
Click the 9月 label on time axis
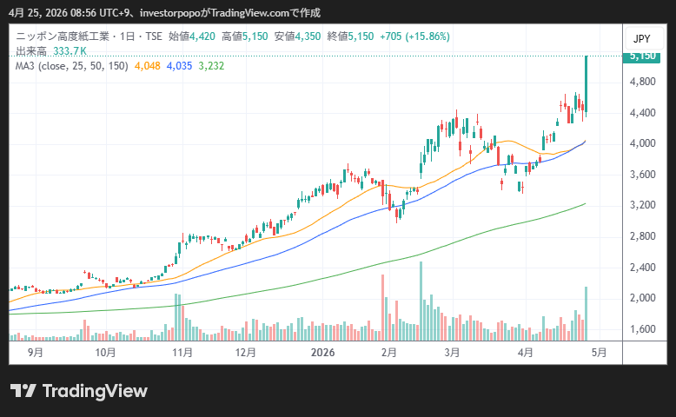36,353
